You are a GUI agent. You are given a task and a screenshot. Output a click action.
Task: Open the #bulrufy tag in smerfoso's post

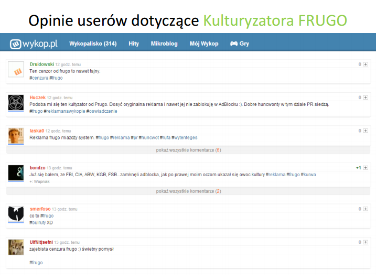coord(38,222)
